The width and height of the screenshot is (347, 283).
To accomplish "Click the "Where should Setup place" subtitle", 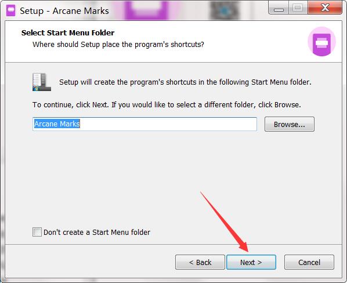I will coord(118,45).
